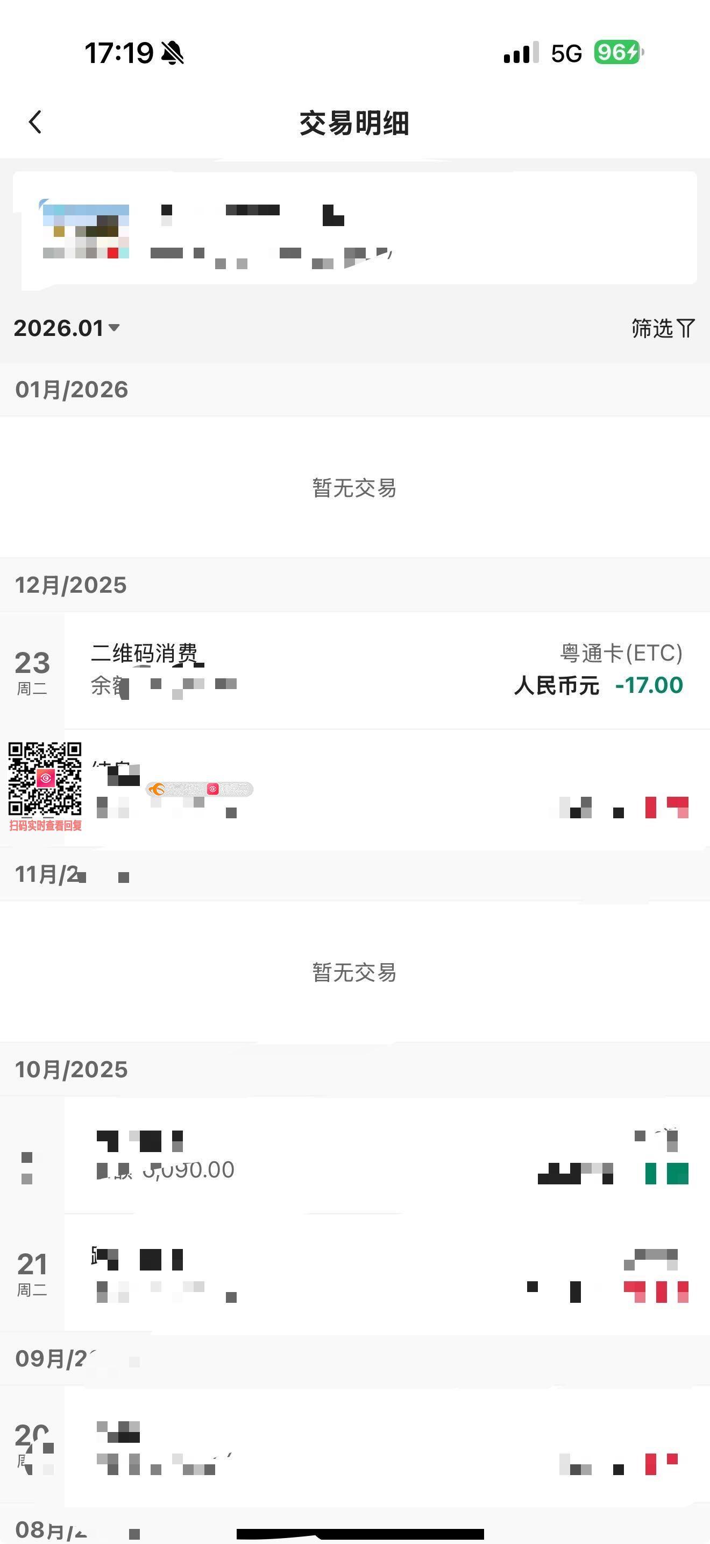Click the pink eye icon in the watermark pill
710x1544 pixels.
(212, 789)
